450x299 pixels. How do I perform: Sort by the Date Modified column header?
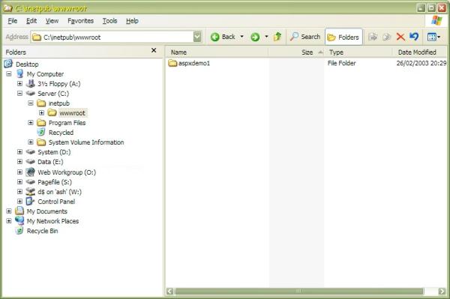[x=419, y=52]
